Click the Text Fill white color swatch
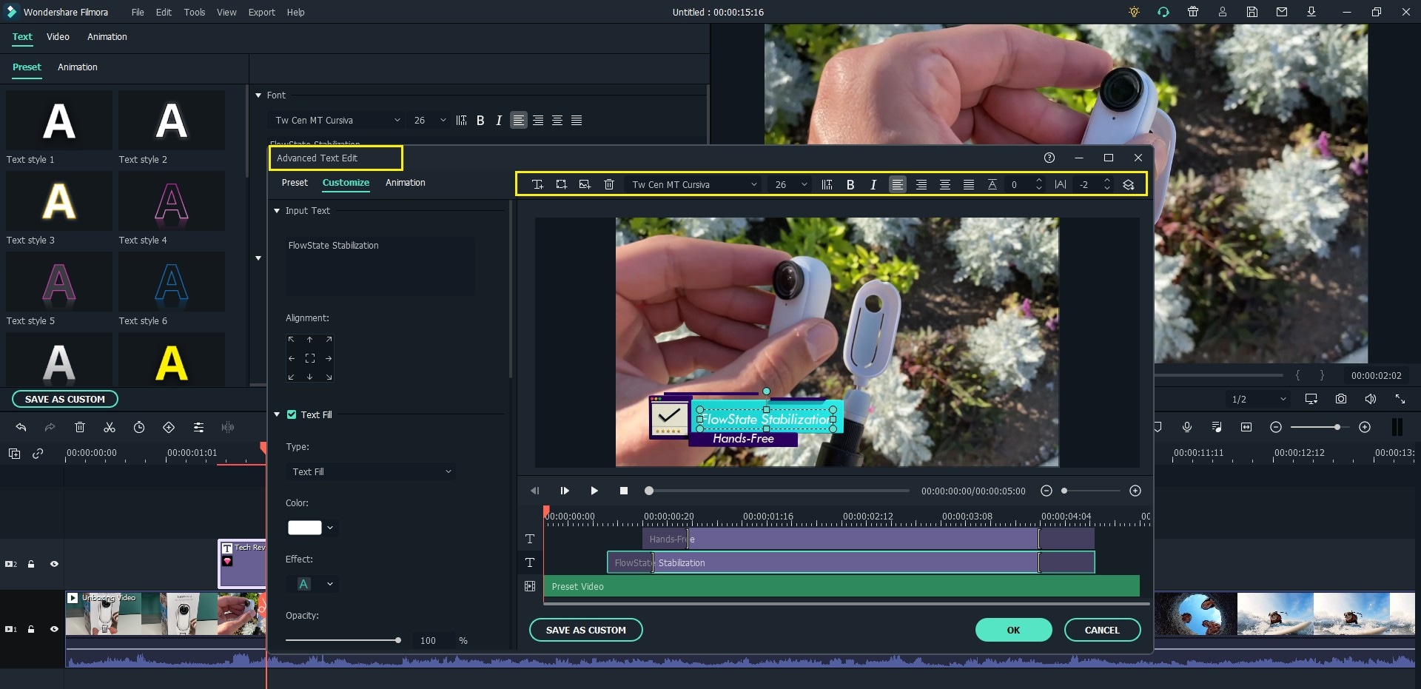Viewport: 1421px width, 689px height. pos(304,528)
